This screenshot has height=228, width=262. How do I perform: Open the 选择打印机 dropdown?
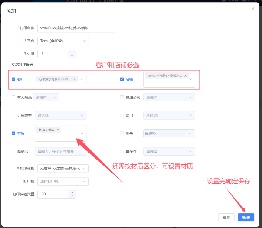[63, 182]
